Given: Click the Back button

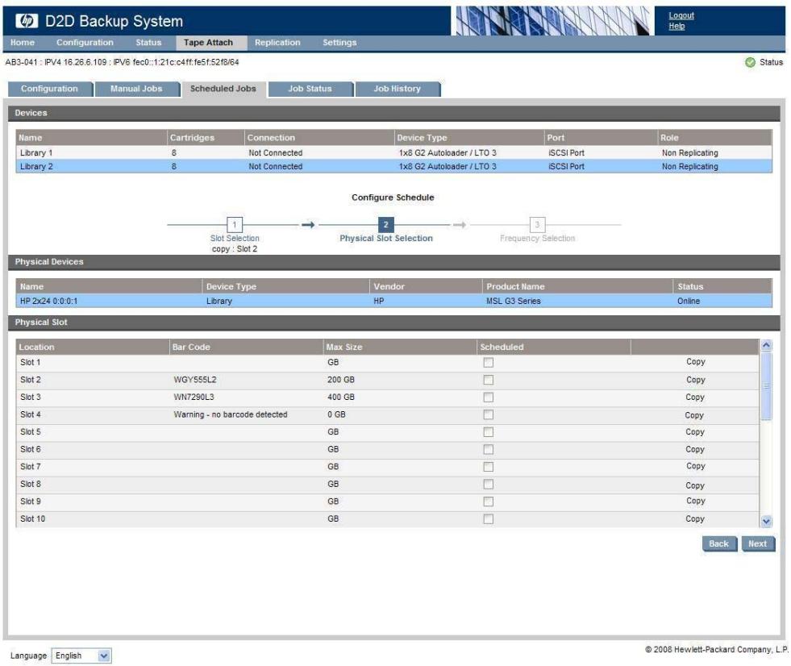Looking at the screenshot, I should 719,544.
